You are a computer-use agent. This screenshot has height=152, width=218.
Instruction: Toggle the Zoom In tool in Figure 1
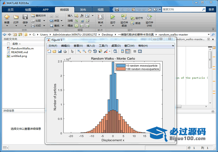click(x=79, y=51)
